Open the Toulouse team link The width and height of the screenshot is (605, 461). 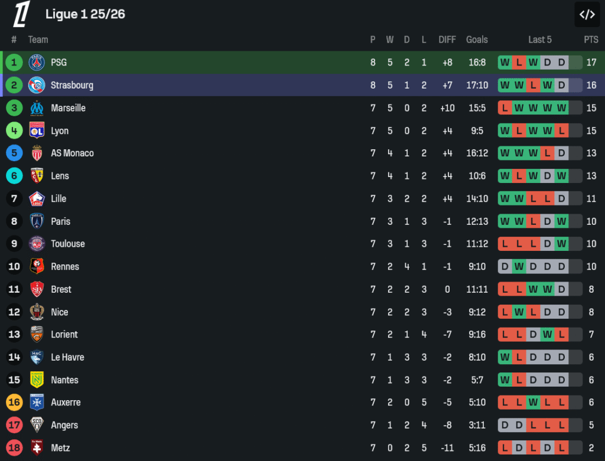67,244
